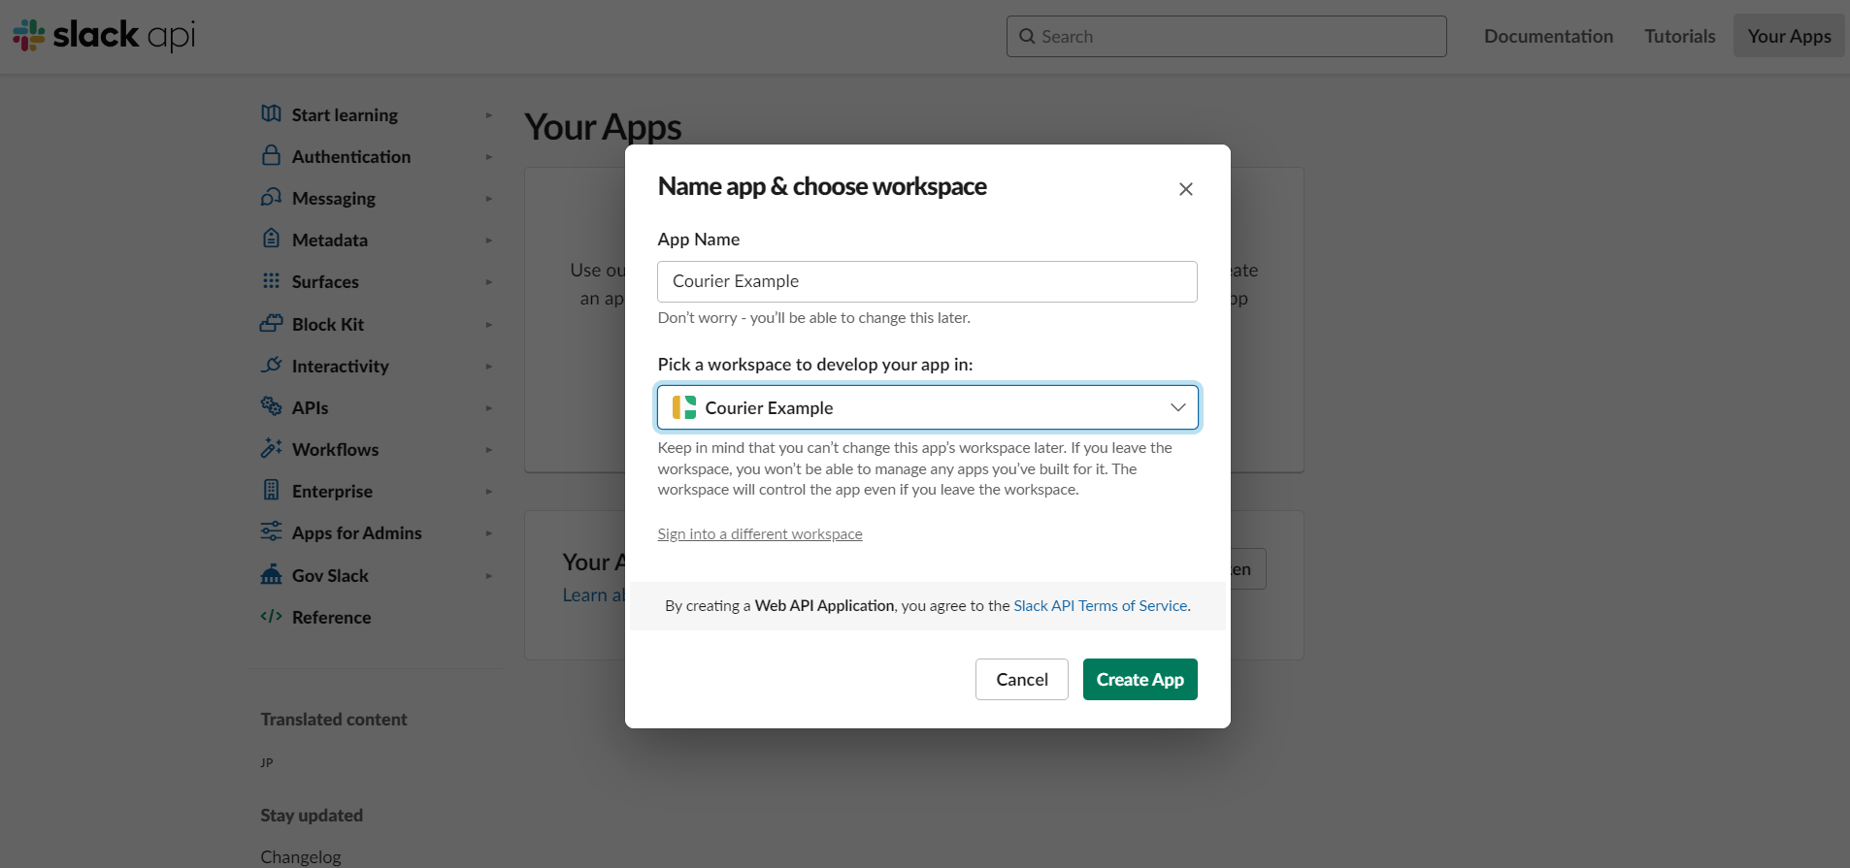Select Block Kit in sidebar

pos(328,325)
